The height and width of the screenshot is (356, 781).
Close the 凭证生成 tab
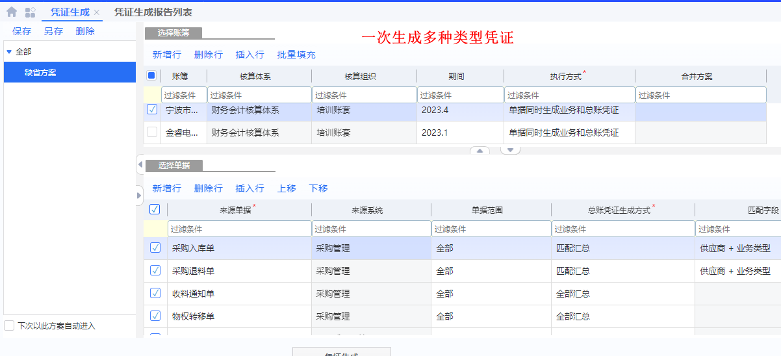(x=97, y=13)
